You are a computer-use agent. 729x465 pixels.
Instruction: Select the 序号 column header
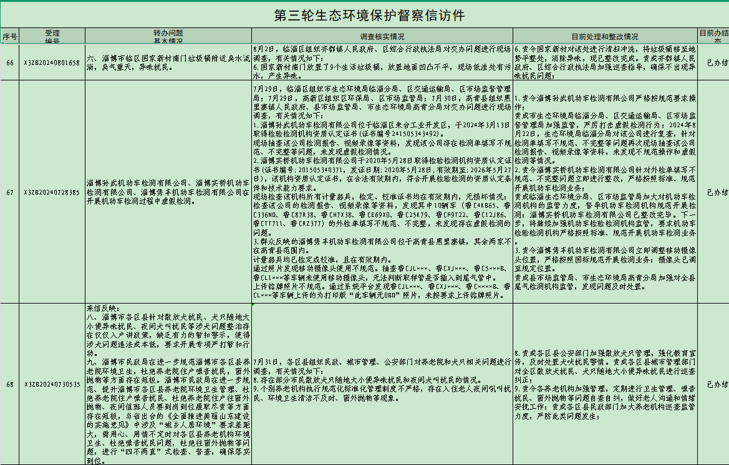click(9, 35)
